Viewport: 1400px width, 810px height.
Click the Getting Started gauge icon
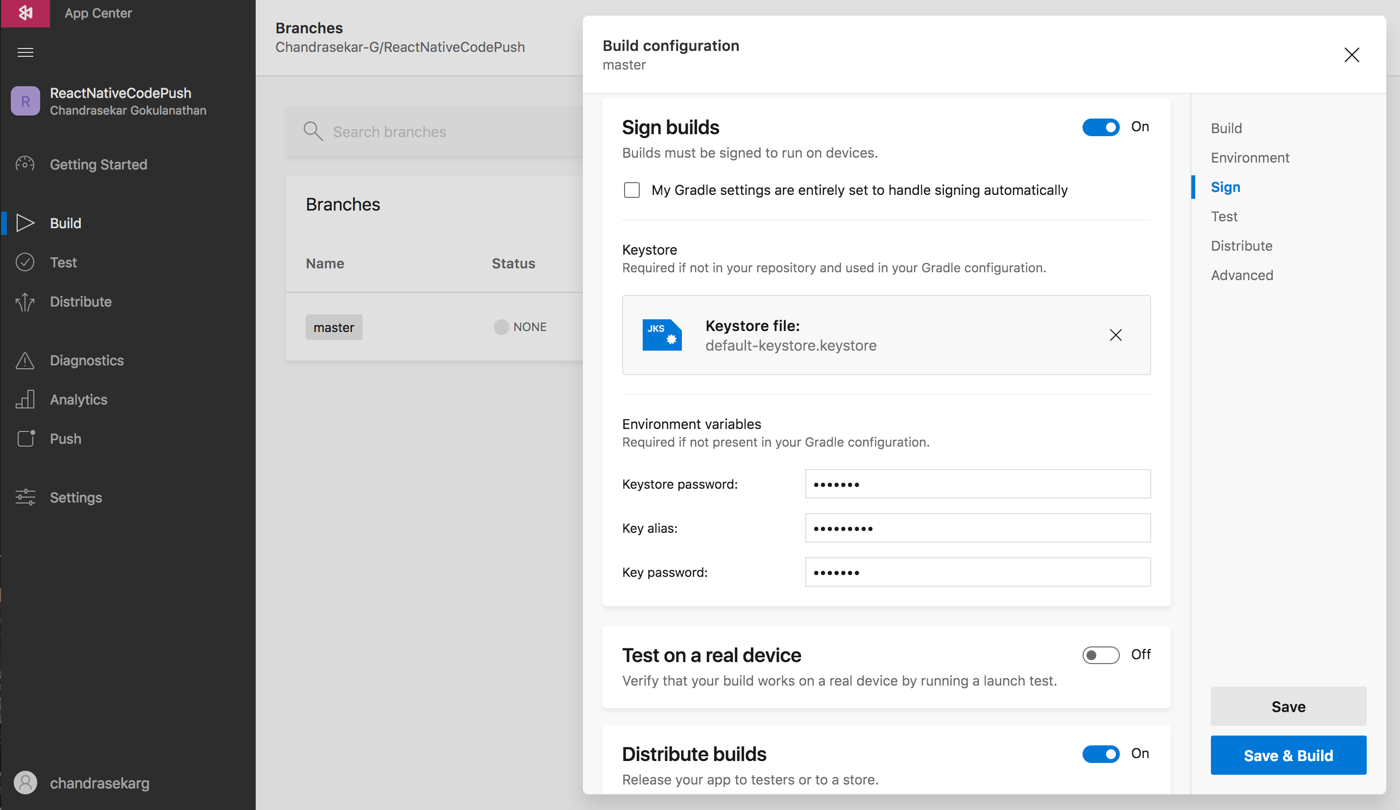(x=25, y=164)
